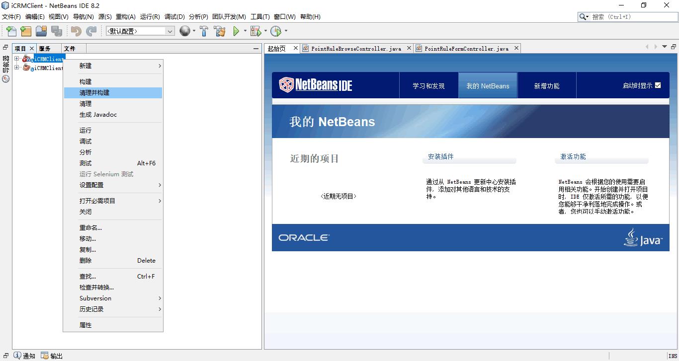The image size is (679, 361).
Task: Expand the first iCRMClient project node
Action: pyautogui.click(x=17, y=59)
